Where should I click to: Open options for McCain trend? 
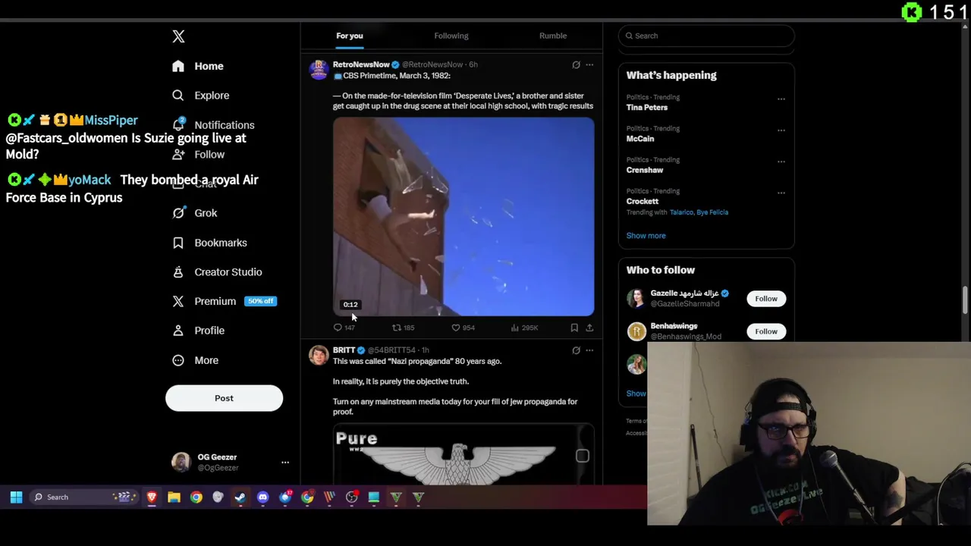coord(781,130)
